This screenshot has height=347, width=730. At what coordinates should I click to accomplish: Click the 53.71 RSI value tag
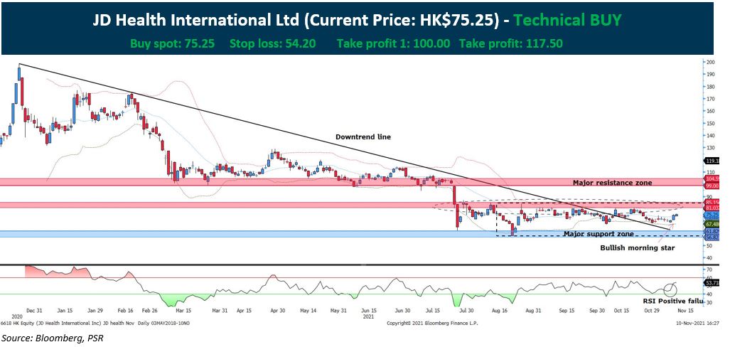712,283
